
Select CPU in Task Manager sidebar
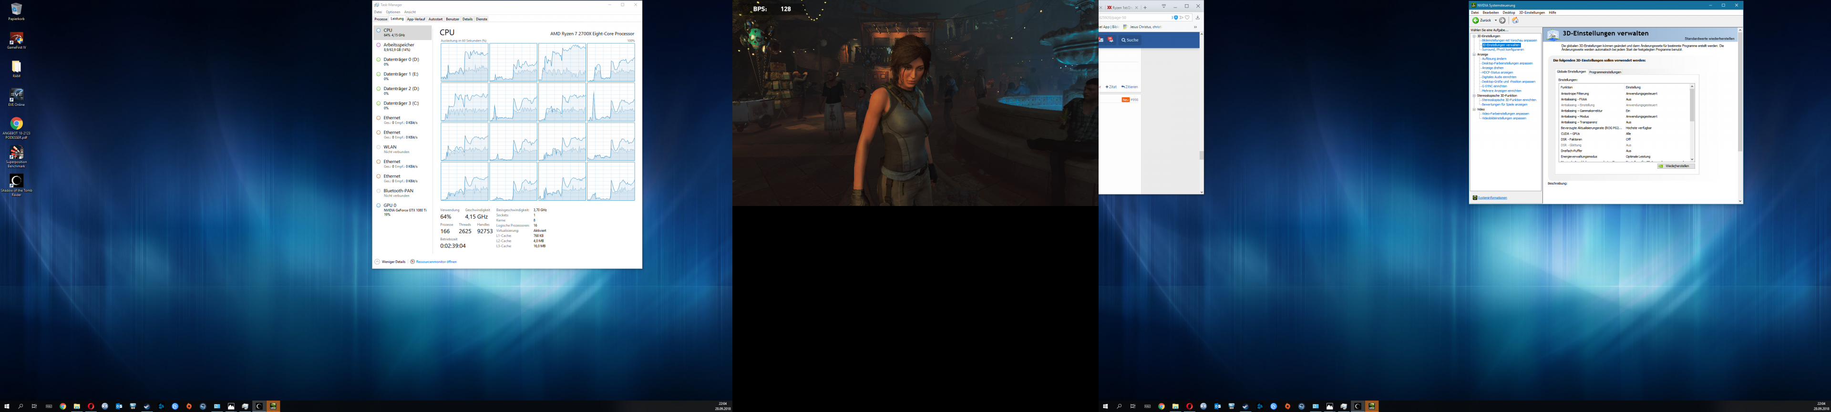pos(403,32)
